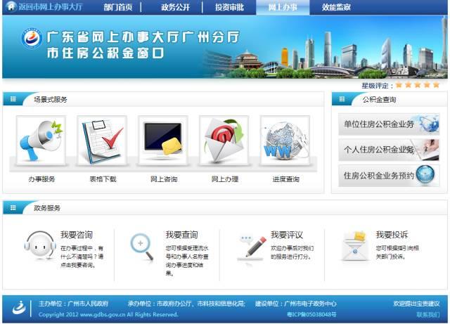Click the 公积金查询 section heading
The height and width of the screenshot is (324, 450).
[x=380, y=100]
